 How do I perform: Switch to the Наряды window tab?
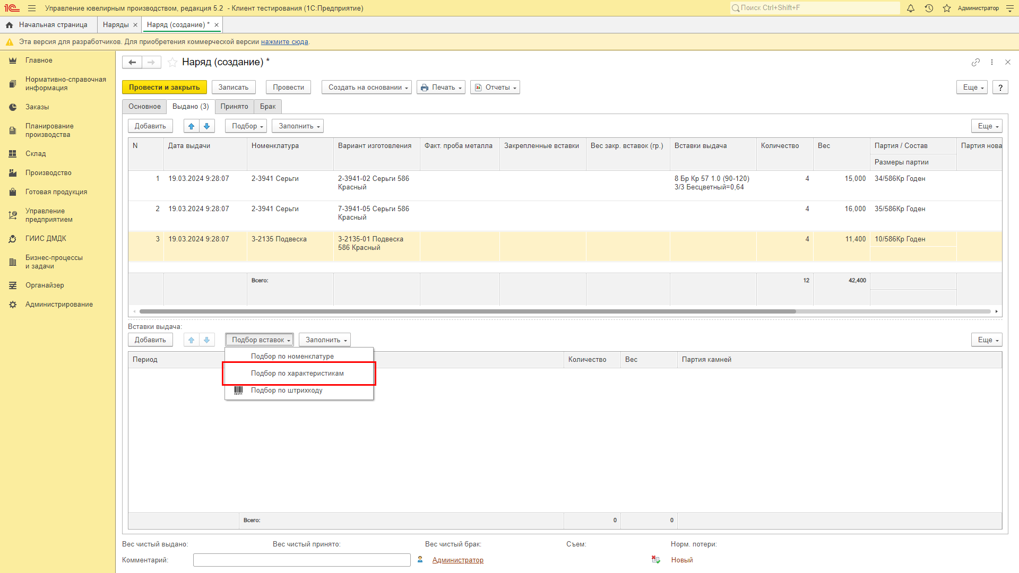[x=116, y=25]
